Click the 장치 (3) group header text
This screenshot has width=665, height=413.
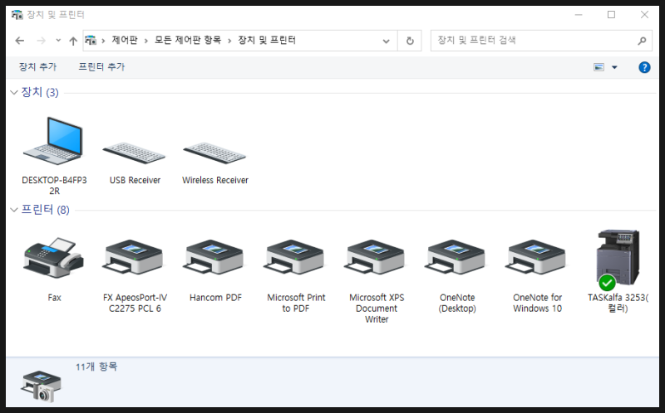click(x=40, y=92)
